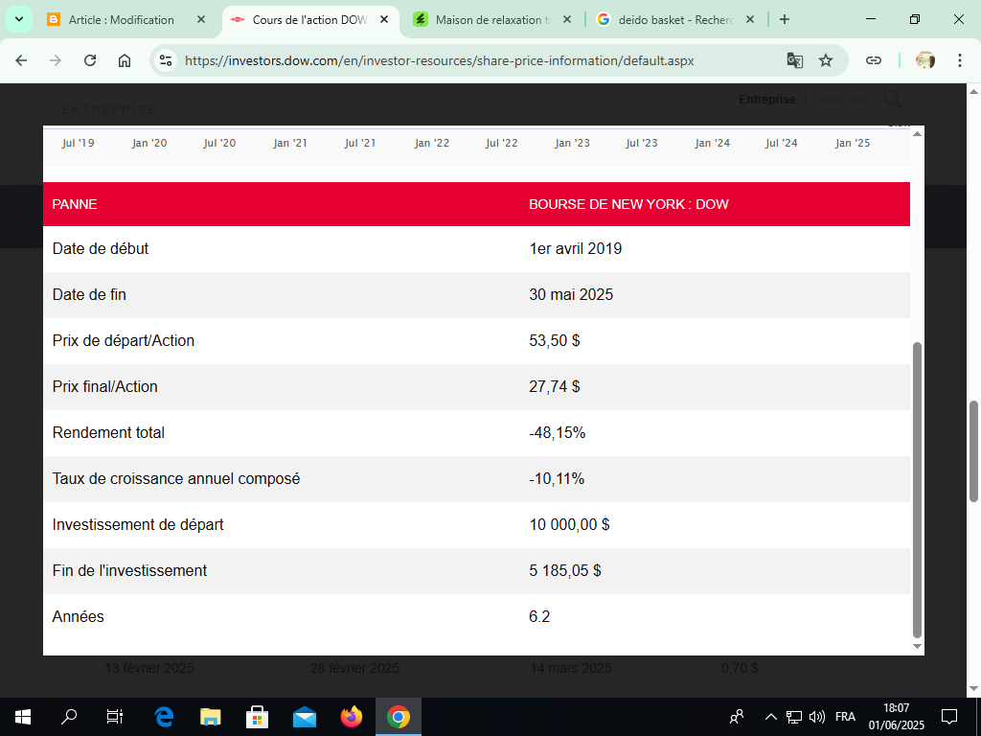This screenshot has height=736, width=981.
Task: Click the modal scrollbar down arrow
Action: click(917, 647)
